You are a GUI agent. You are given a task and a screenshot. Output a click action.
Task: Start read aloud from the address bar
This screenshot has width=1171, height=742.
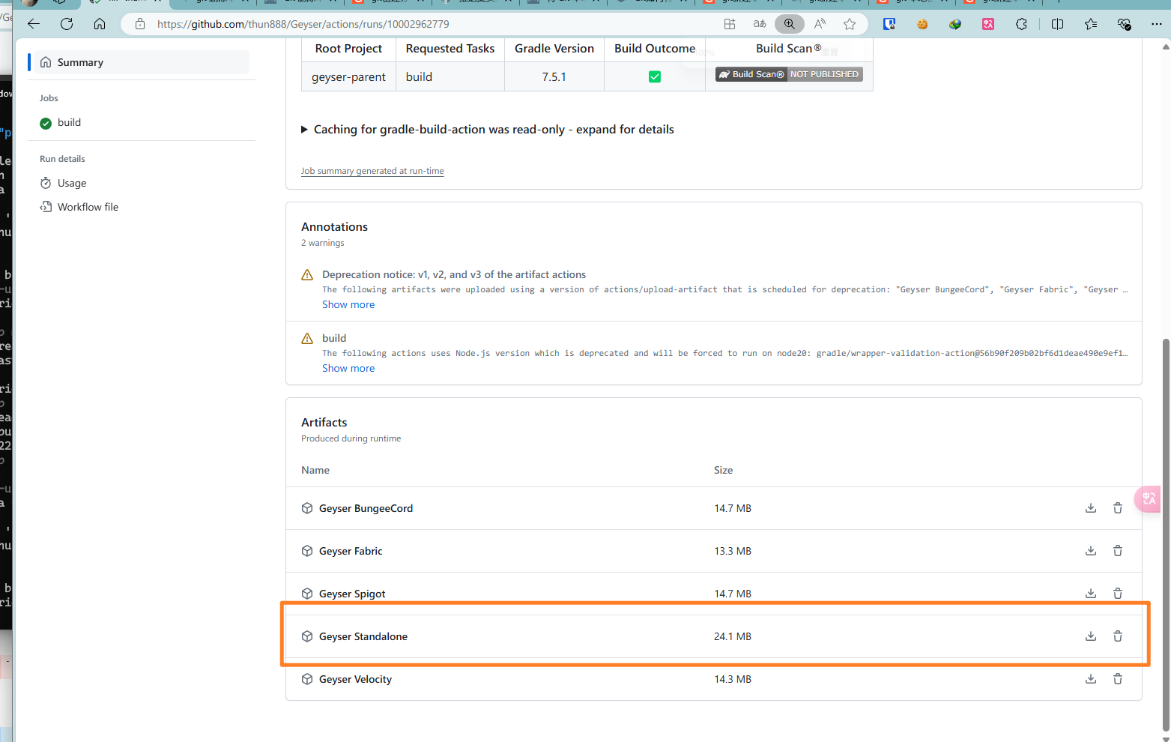click(x=820, y=24)
